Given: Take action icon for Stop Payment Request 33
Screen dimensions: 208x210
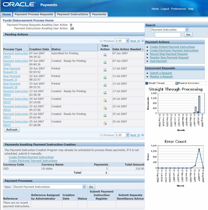Looking at the screenshot, I should [x=105, y=77].
